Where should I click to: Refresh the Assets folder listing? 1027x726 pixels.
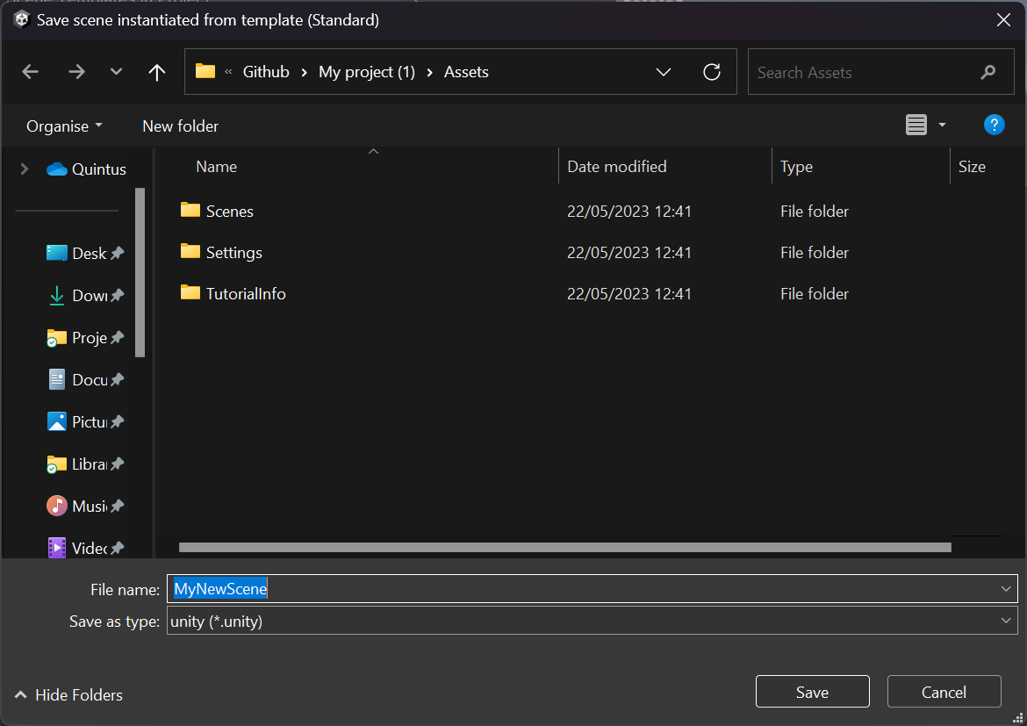coord(712,72)
